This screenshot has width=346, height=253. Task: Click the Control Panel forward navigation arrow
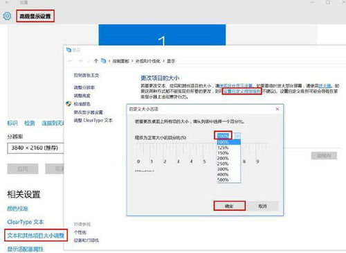point(80,61)
